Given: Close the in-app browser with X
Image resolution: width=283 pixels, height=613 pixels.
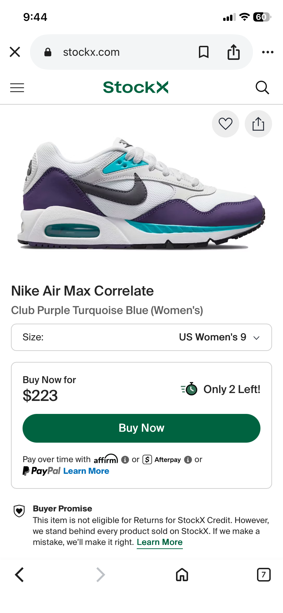Looking at the screenshot, I should tap(15, 52).
